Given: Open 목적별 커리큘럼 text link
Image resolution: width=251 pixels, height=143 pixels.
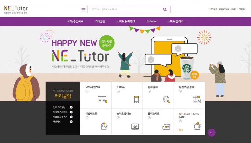Looking at the screenshot, I should point(60,112).
